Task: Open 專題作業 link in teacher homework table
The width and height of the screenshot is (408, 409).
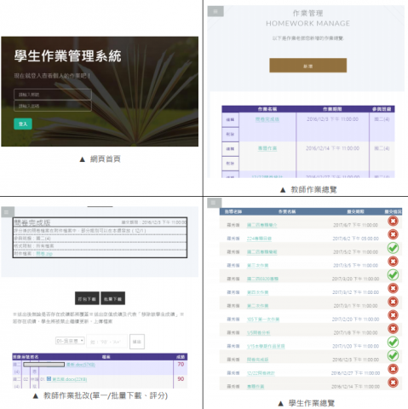Action: click(267, 148)
